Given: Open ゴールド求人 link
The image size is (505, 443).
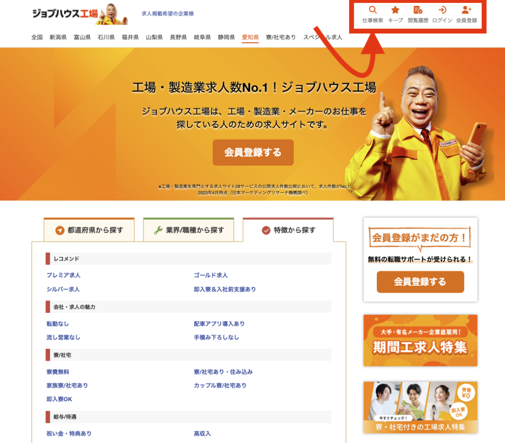Looking at the screenshot, I should (211, 275).
